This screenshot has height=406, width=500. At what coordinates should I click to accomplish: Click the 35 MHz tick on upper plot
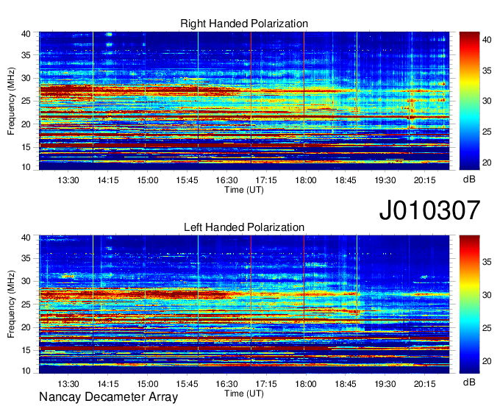[x=26, y=55]
